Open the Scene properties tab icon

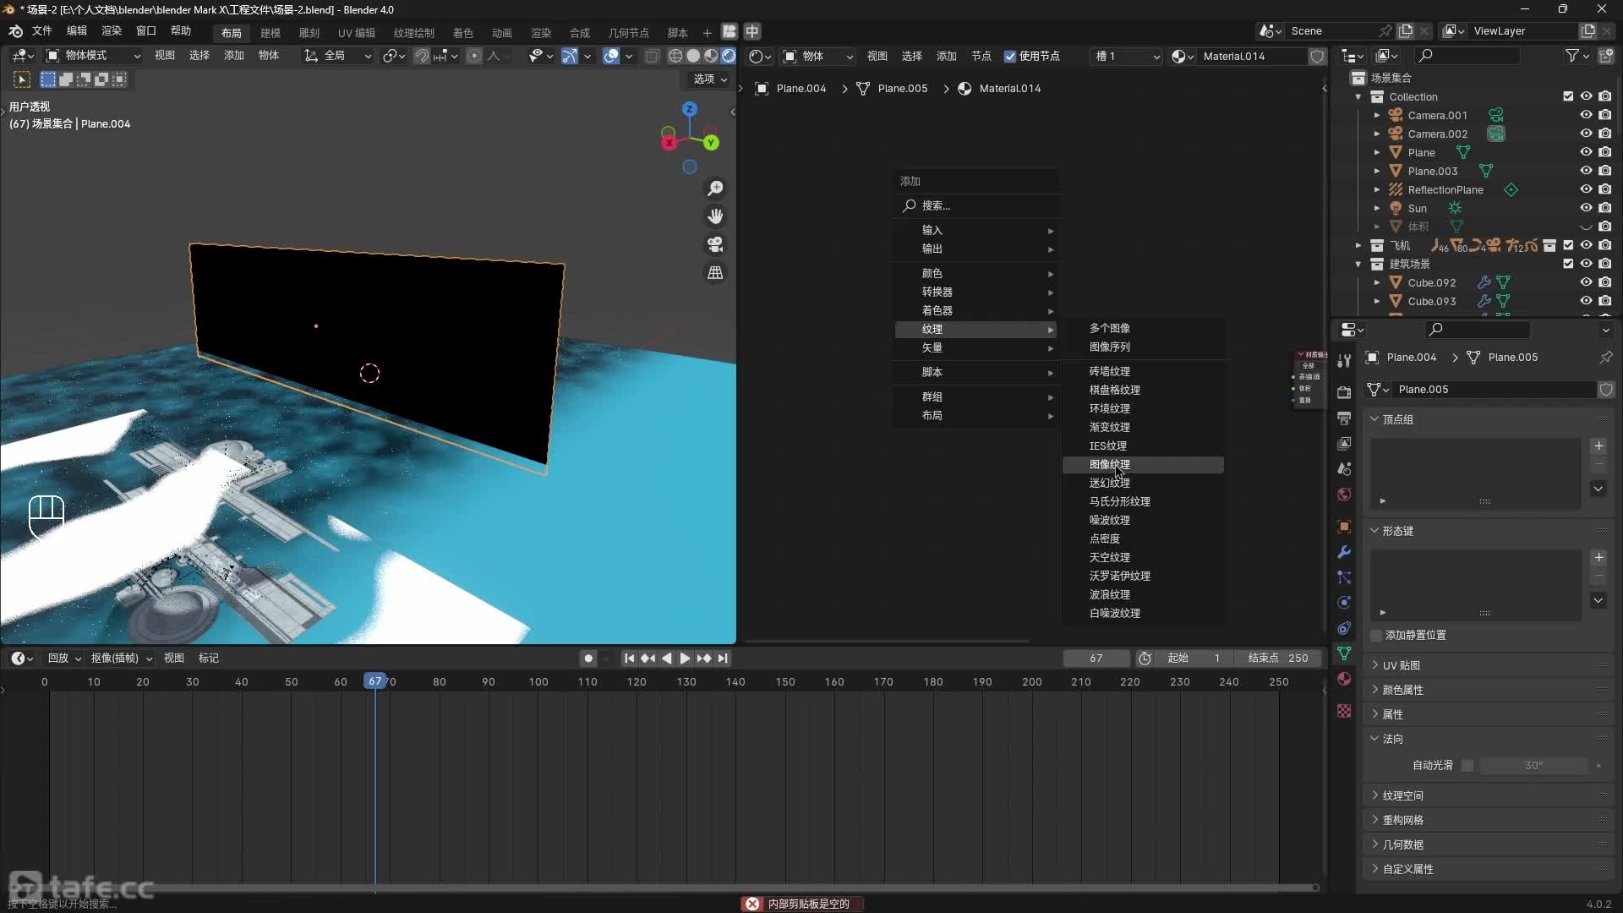(x=1344, y=468)
